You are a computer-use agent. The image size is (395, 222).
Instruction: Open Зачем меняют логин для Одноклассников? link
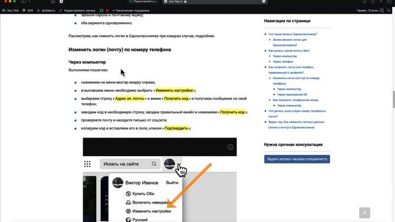pyautogui.click(x=289, y=43)
